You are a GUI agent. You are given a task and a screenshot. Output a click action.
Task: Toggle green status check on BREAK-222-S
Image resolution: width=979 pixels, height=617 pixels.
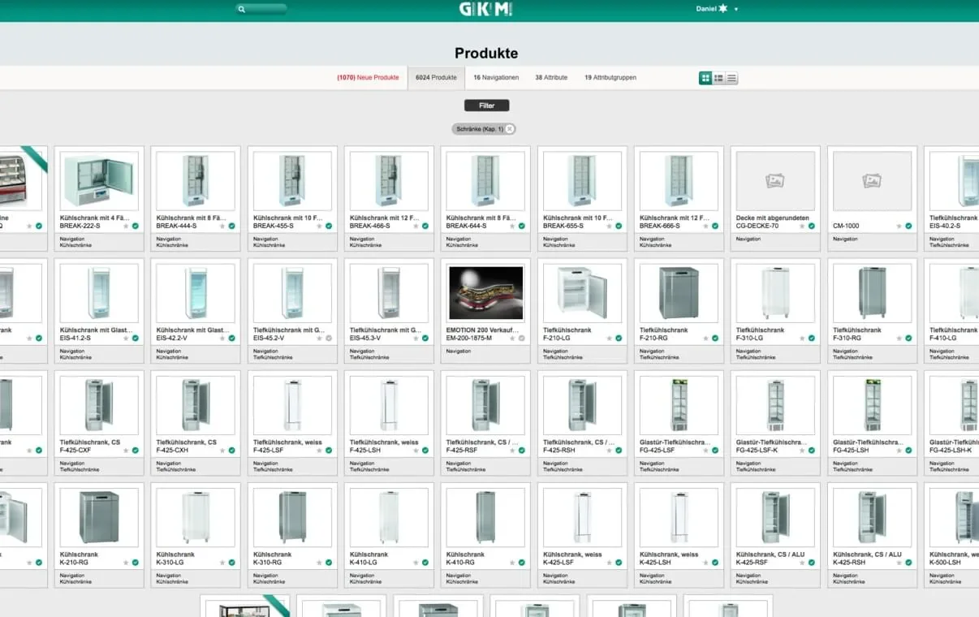[x=136, y=226]
